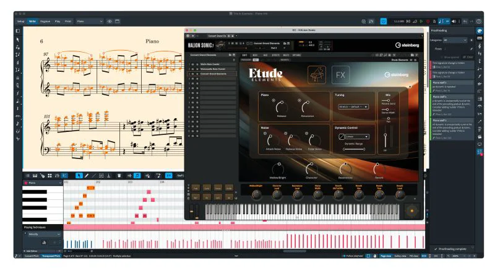The image size is (495, 268).
Task: Click the blue power button in the top toolbar
Action: (x=384, y=21)
